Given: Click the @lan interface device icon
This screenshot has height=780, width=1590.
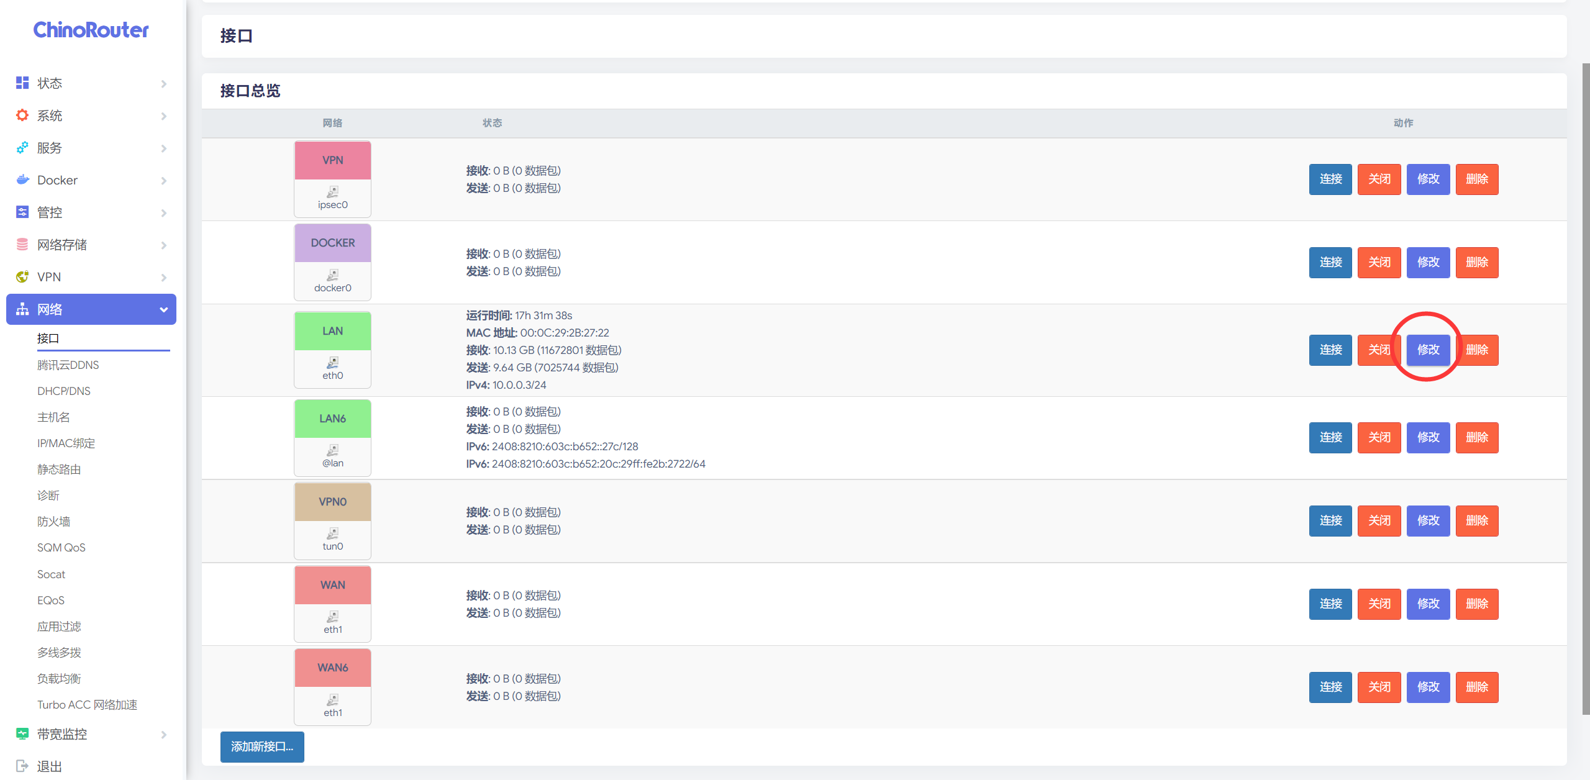Looking at the screenshot, I should pyautogui.click(x=333, y=450).
